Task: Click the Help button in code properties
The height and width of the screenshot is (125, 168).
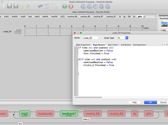Action: pos(135,102)
